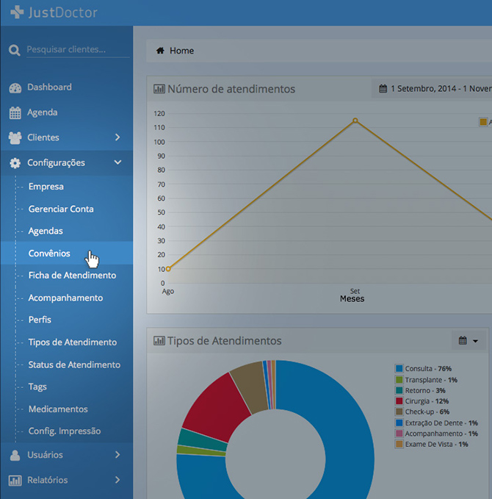Open the Empresa settings item

[46, 187]
